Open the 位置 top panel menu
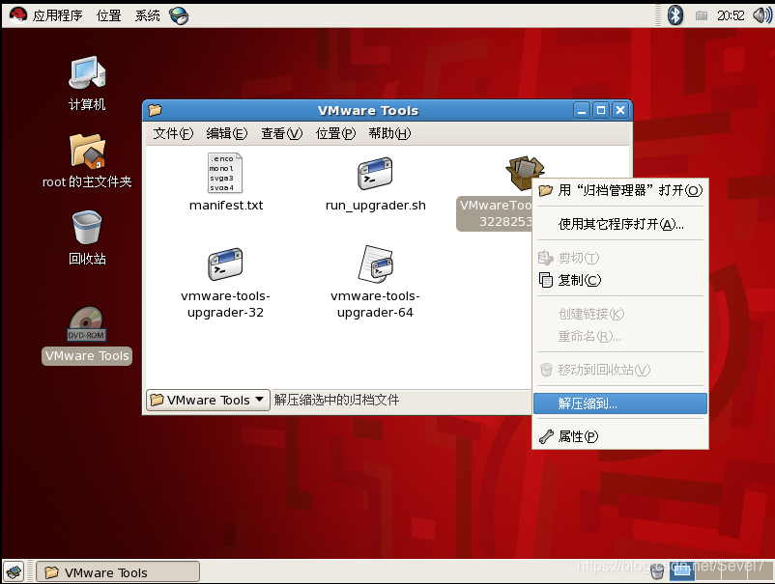775x584 pixels. pyautogui.click(x=109, y=15)
